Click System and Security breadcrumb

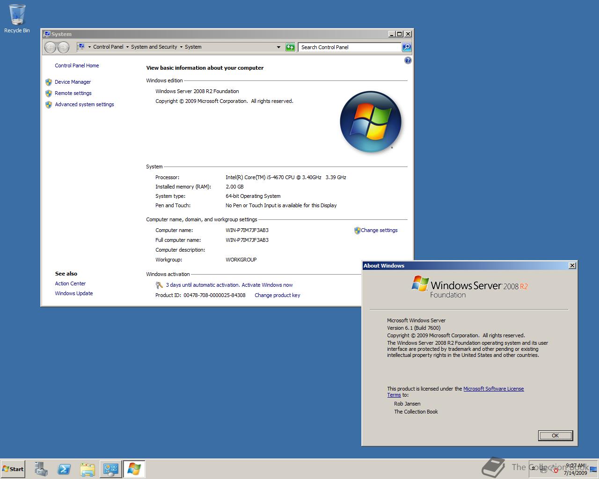154,47
